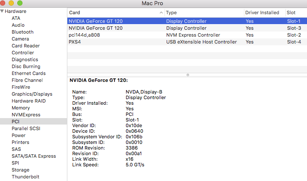The width and height of the screenshot is (307, 181).
Task: Select NVMExpress in the sidebar
Action: 26,115
